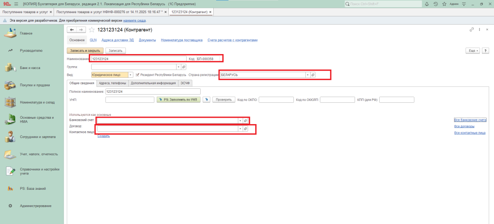Add Контрагент 123123124 to favorites star
This screenshot has width=494, height=224.
92,30
